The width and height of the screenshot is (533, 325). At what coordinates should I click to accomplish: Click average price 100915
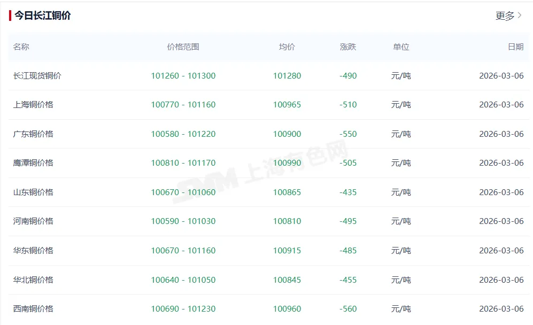pyautogui.click(x=287, y=251)
